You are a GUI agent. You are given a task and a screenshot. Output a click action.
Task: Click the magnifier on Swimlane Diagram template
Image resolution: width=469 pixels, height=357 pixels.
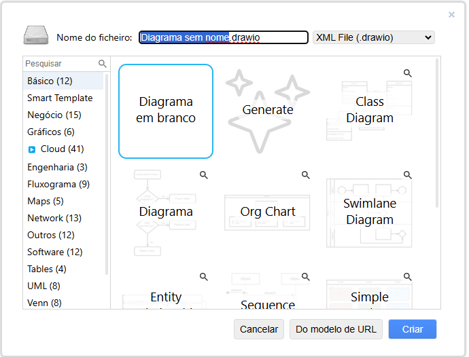tap(407, 174)
